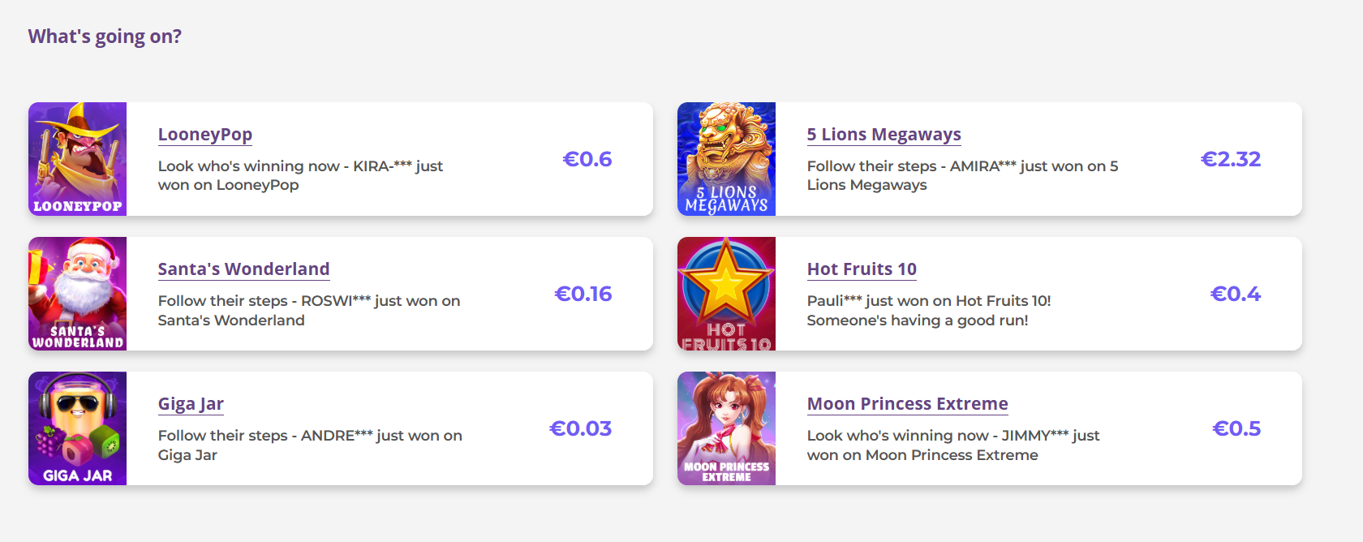Click the Giga Jar title link
This screenshot has width=1363, height=542.
191,404
